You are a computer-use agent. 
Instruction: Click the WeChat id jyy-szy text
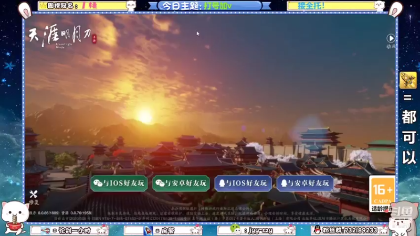click(x=260, y=230)
